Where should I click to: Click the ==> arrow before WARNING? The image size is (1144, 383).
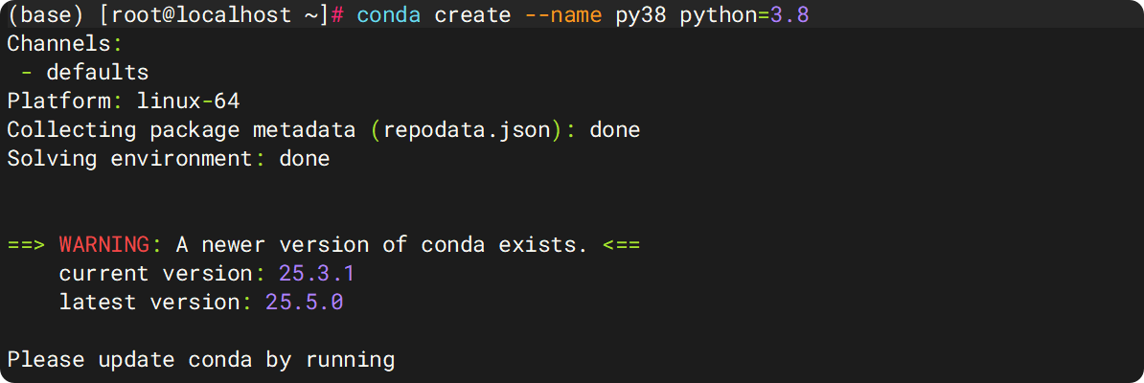point(26,244)
